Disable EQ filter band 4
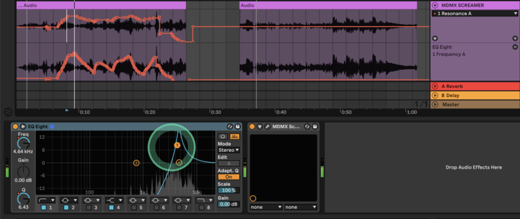 [x=111, y=207]
